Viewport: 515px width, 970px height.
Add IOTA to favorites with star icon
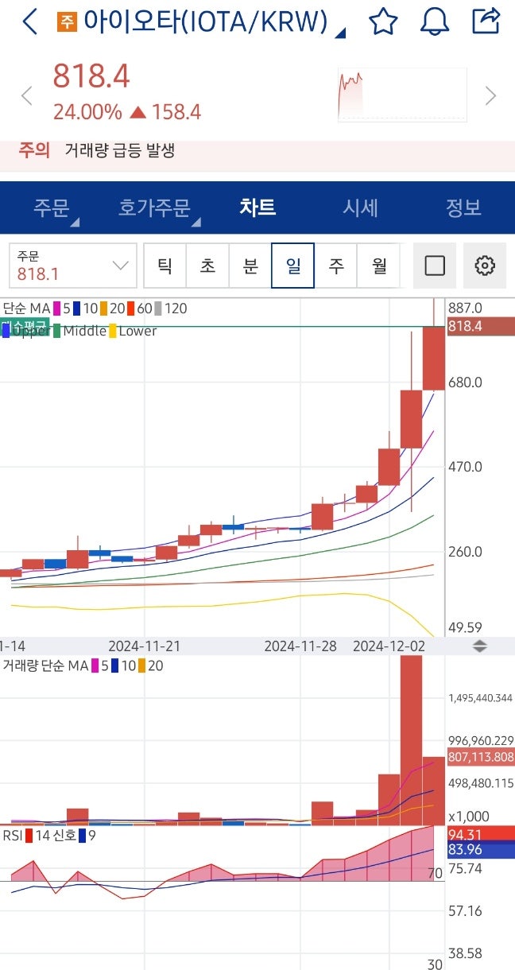[383, 21]
